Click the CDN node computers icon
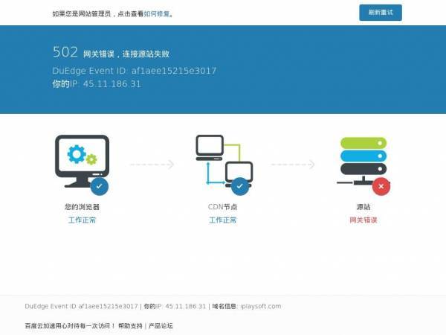Image resolution: width=446 pixels, height=335 pixels. pyautogui.click(x=224, y=161)
